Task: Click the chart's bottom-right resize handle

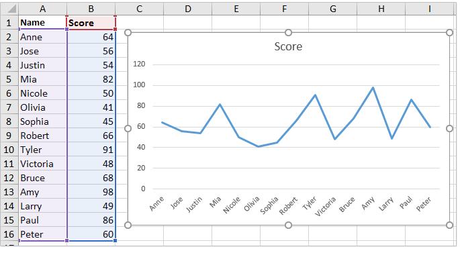Action: click(x=449, y=225)
